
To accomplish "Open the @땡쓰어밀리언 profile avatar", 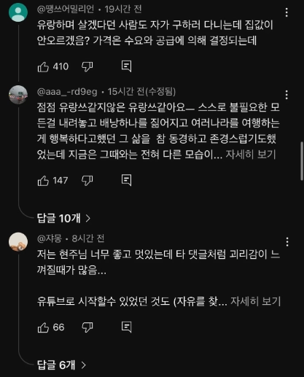I will pyautogui.click(x=18, y=12).
